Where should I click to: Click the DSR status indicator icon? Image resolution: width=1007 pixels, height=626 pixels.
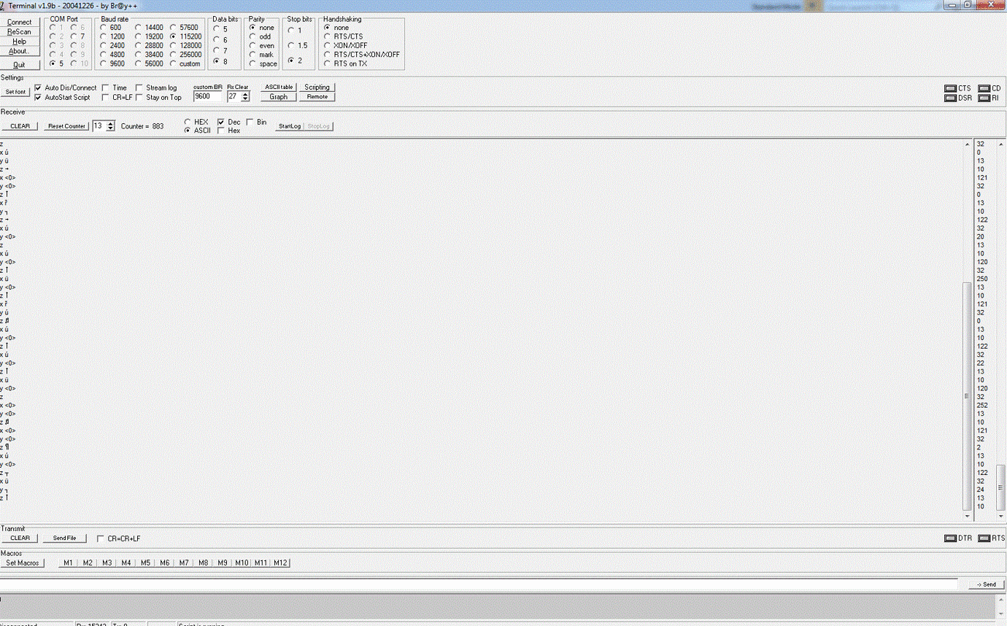(951, 97)
